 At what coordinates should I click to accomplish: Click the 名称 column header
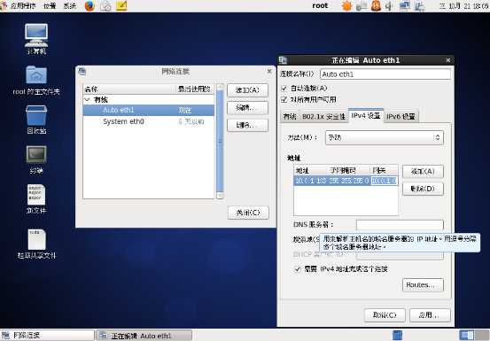point(129,89)
